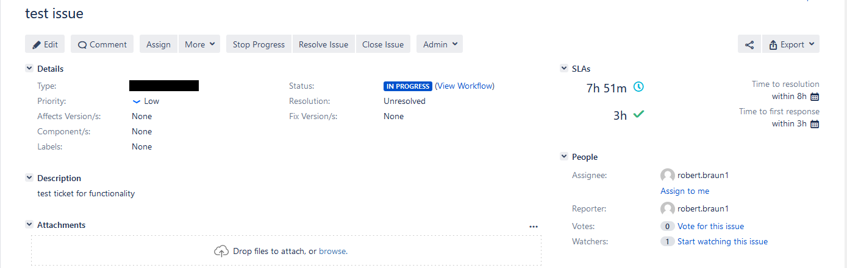This screenshot has height=268, width=847.
Task: Click the IN PROGRESS status badge
Action: point(408,86)
